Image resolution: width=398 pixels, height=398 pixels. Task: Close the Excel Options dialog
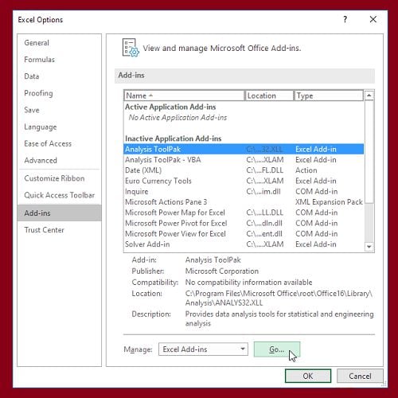click(373, 19)
